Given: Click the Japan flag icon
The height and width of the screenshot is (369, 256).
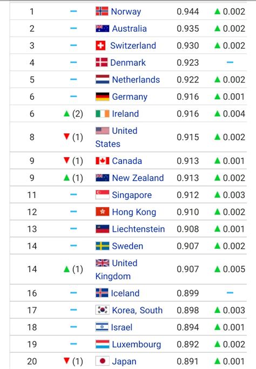Looking at the screenshot, I should [103, 361].
